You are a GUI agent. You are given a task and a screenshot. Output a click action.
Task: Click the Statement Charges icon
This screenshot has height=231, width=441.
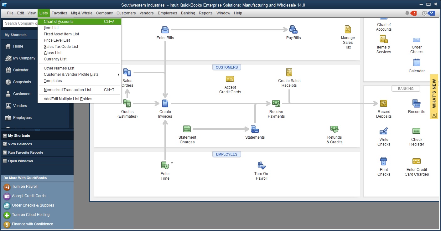187,129
